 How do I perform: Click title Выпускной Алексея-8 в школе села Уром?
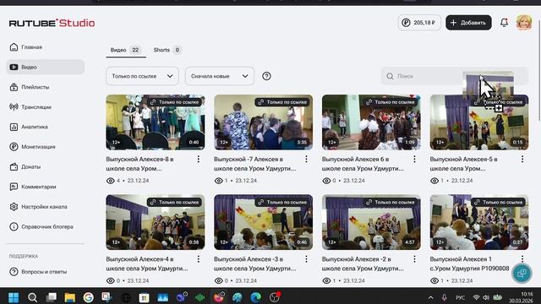(139, 164)
